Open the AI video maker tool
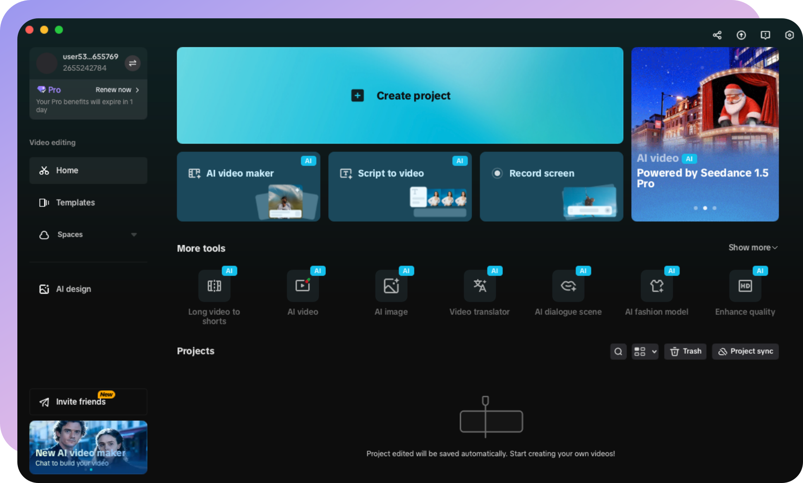 click(x=248, y=187)
